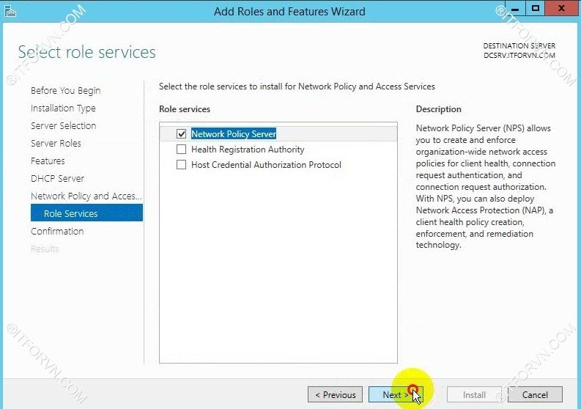
Task: Tick the Host Credential Authorization Protocol checkbox
Action: click(182, 165)
